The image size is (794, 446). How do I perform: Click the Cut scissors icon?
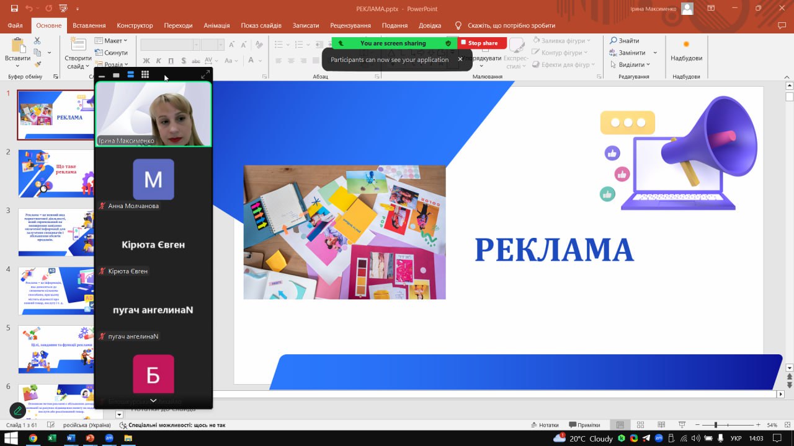[37, 41]
